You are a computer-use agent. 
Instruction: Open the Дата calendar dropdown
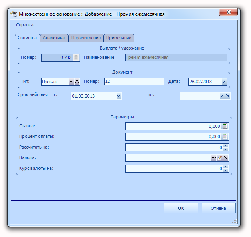(x=224, y=82)
